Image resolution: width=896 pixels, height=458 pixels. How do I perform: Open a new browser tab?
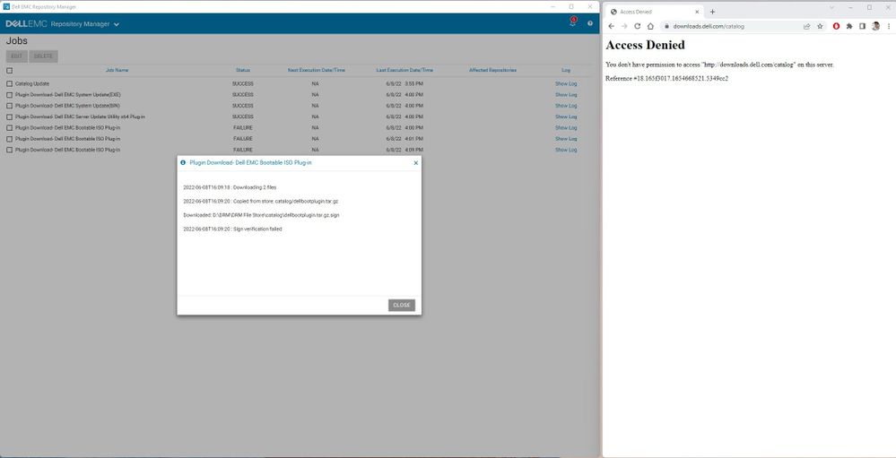tap(712, 12)
